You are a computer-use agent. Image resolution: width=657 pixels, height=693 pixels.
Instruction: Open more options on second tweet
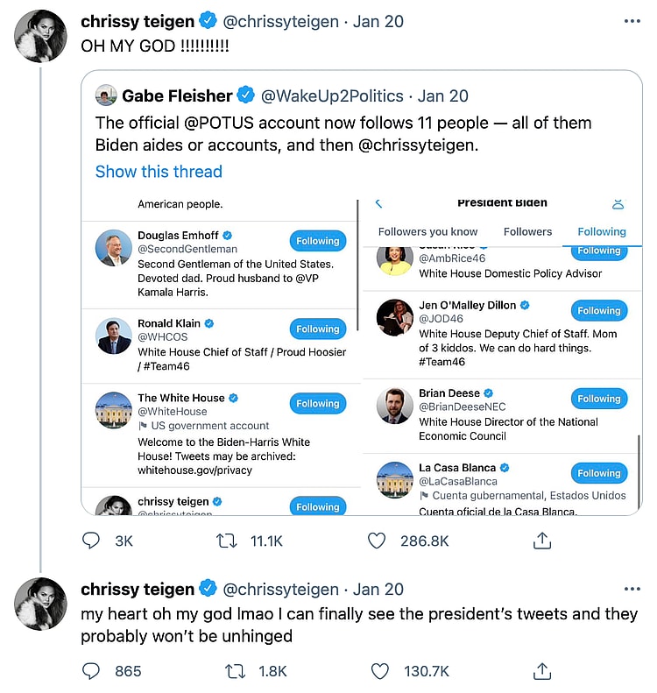[632, 589]
